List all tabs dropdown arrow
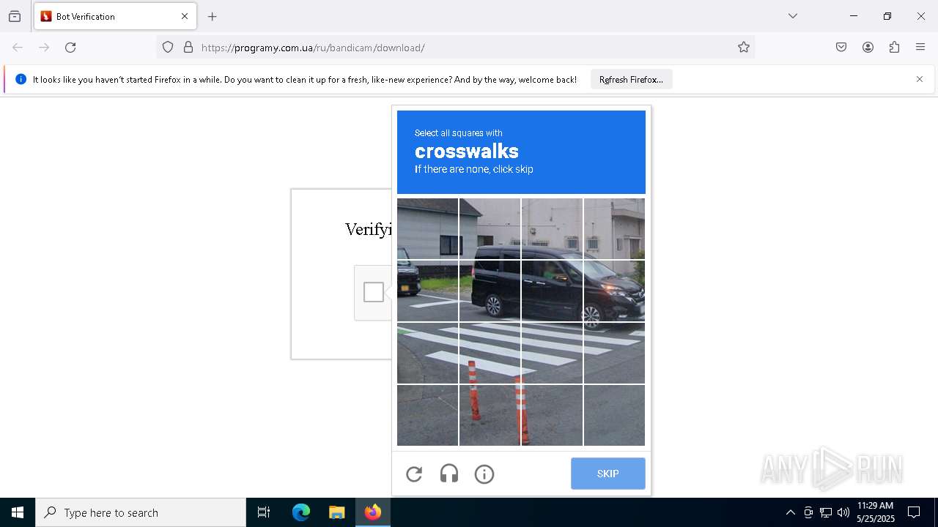Image resolution: width=938 pixels, height=527 pixels. pyautogui.click(x=793, y=16)
